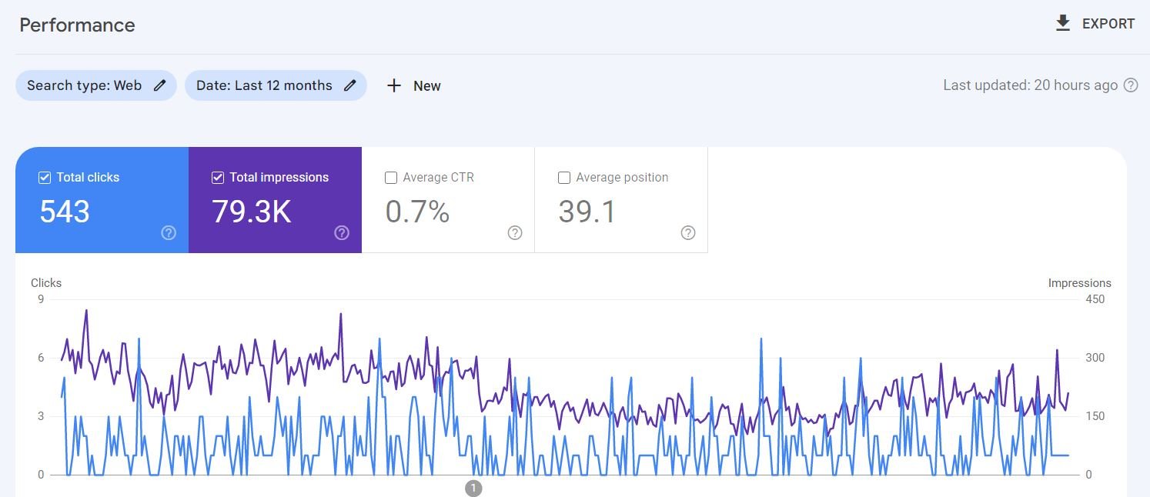The width and height of the screenshot is (1150, 497).
Task: Click the Impressions axis label
Action: pos(1079,283)
